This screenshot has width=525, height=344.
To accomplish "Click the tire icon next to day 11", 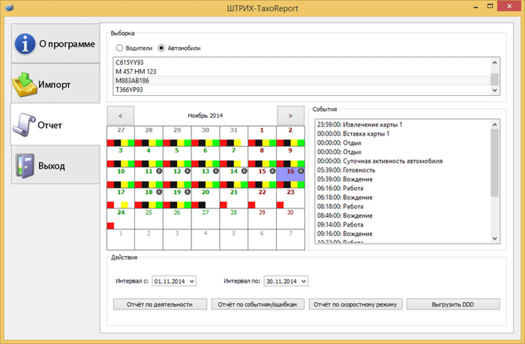I will tap(159, 171).
